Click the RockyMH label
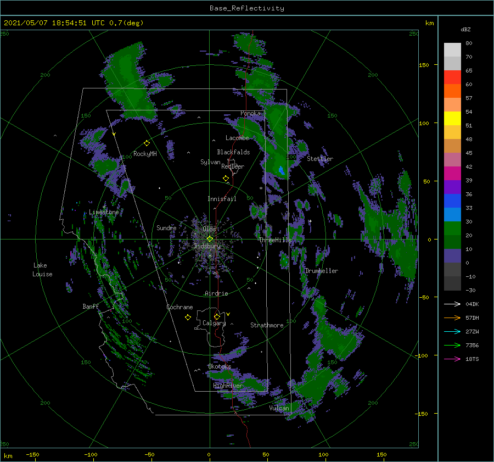Image resolution: width=494 pixels, height=462 pixels. 145,154
